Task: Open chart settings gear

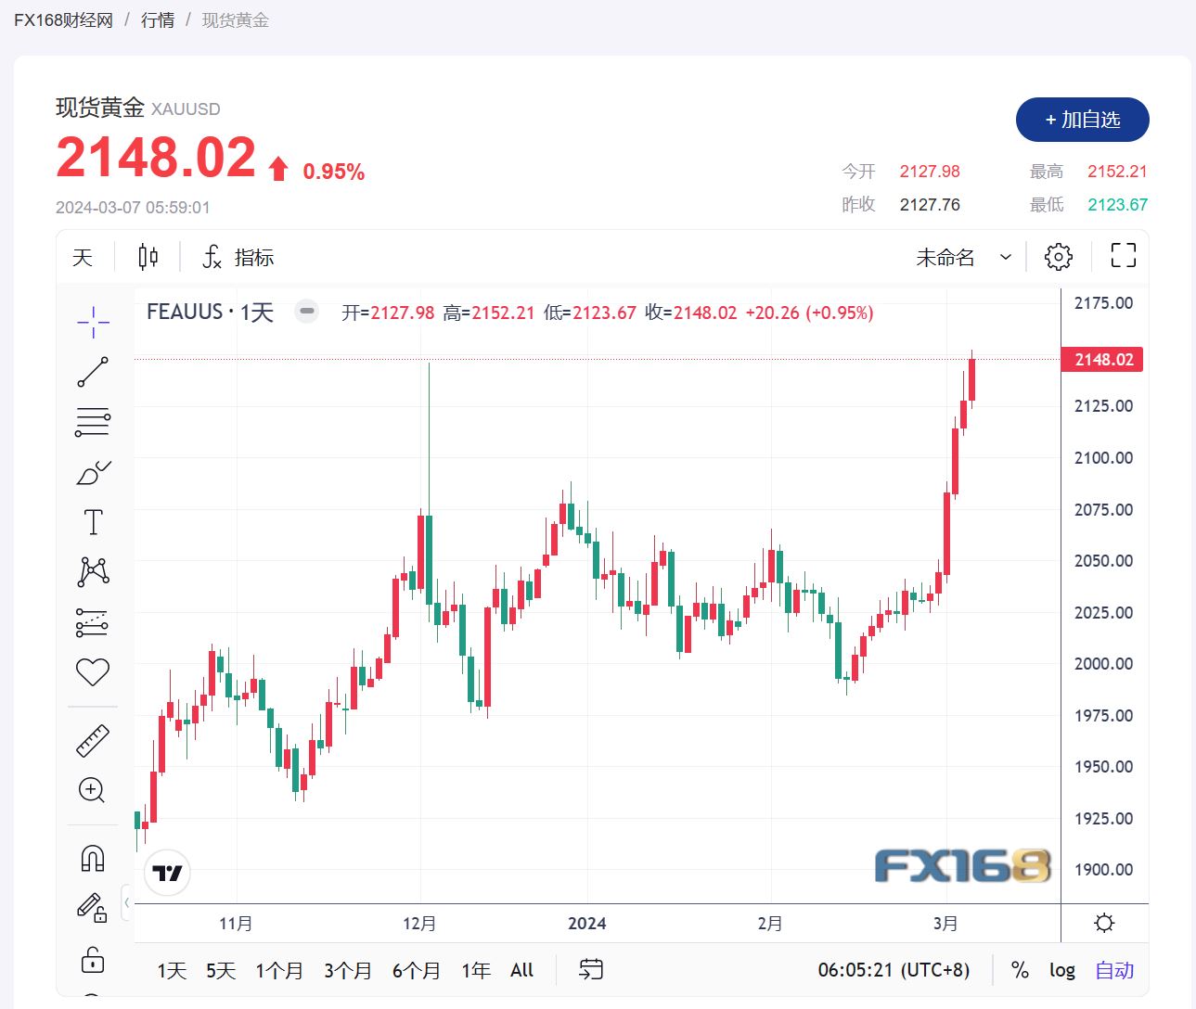Action: (x=1059, y=257)
